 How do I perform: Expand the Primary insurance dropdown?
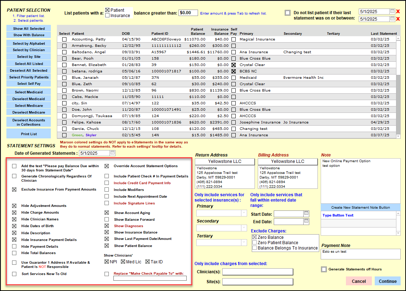(244, 213)
